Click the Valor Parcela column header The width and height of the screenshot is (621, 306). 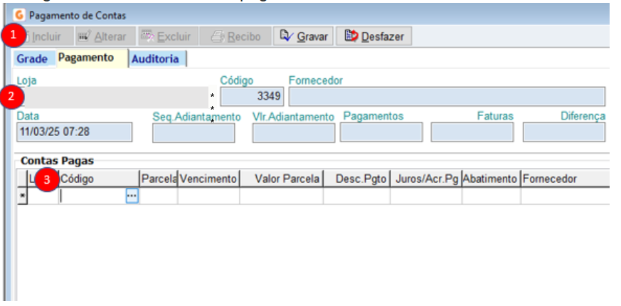pos(282,179)
